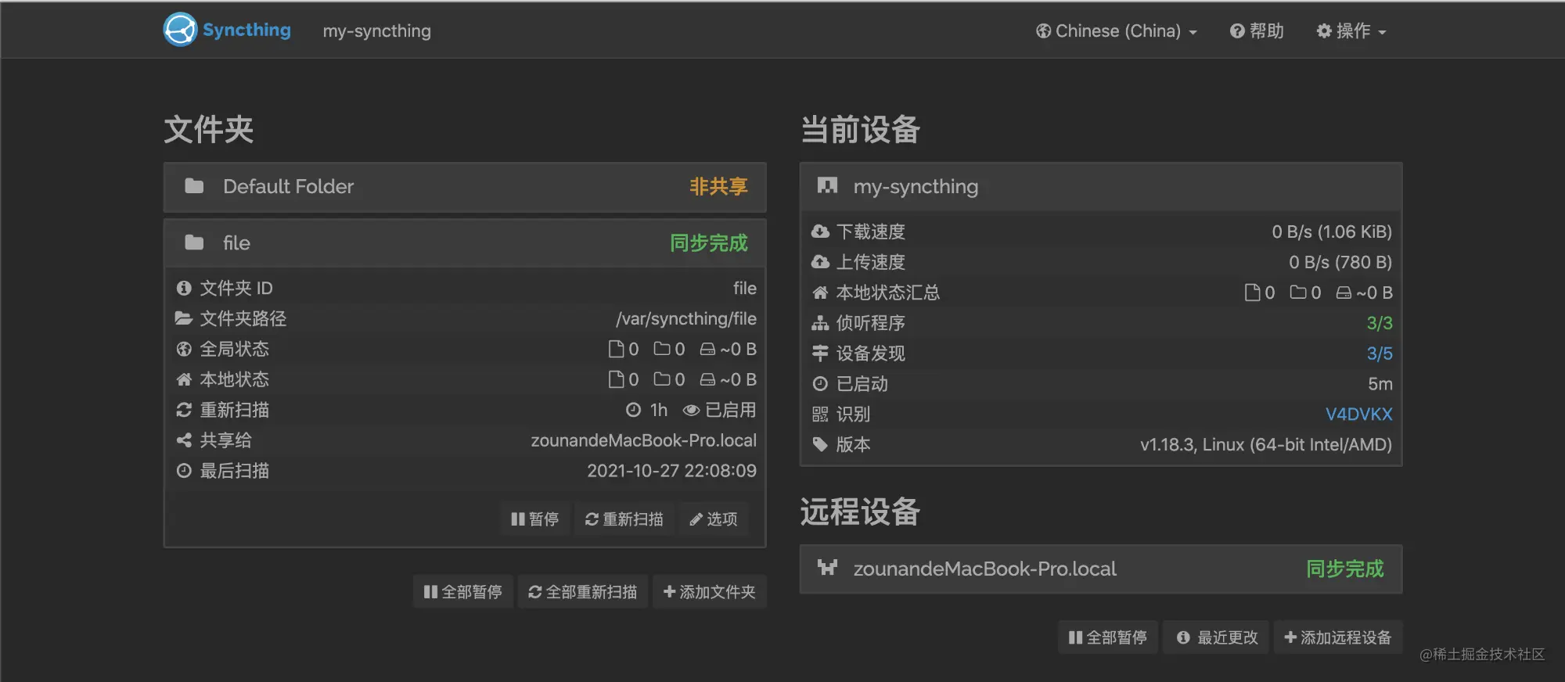
Task: Collapse the file folder panel
Action: (x=465, y=243)
